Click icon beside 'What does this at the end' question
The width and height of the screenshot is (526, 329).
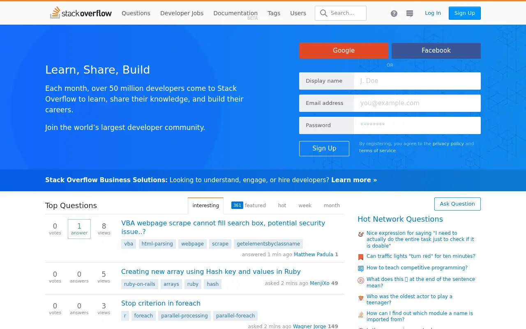click(x=361, y=280)
